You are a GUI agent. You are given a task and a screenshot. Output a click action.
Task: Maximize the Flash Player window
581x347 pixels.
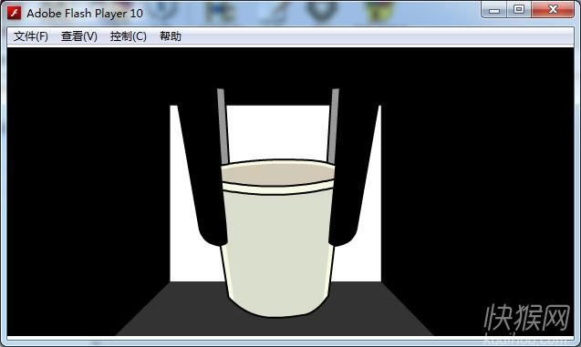pyautogui.click(x=519, y=10)
